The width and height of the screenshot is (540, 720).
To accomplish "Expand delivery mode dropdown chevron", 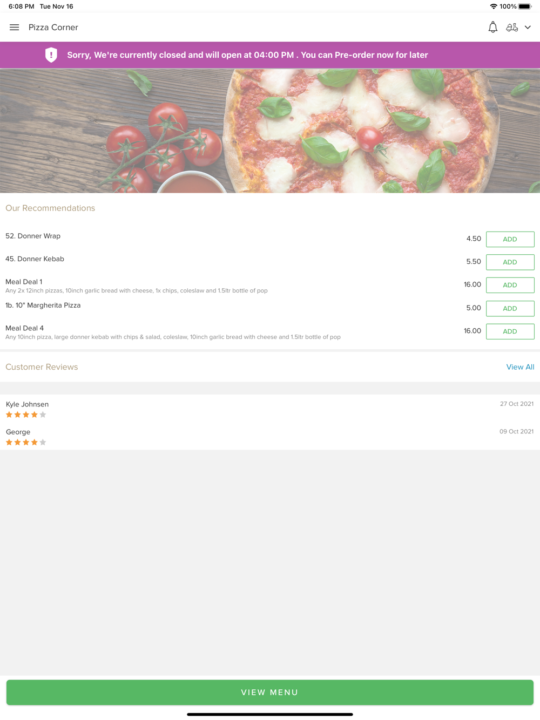I will (x=528, y=28).
